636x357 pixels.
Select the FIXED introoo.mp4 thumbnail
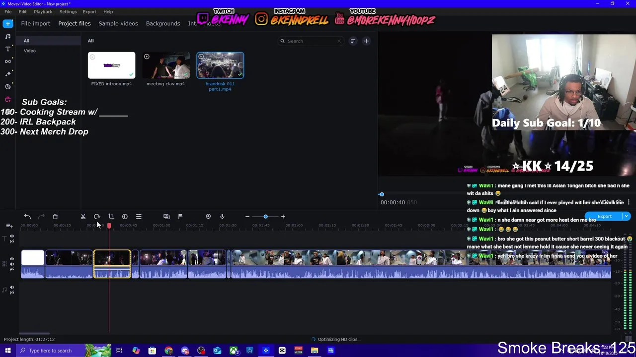[x=111, y=65]
